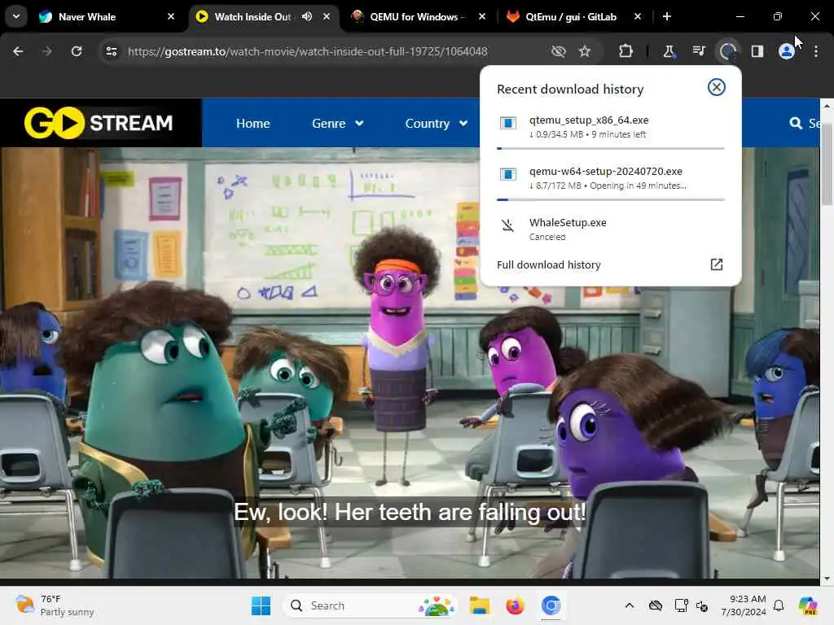
Task: Click the qtemu_setup download progress bar
Action: [x=611, y=148]
